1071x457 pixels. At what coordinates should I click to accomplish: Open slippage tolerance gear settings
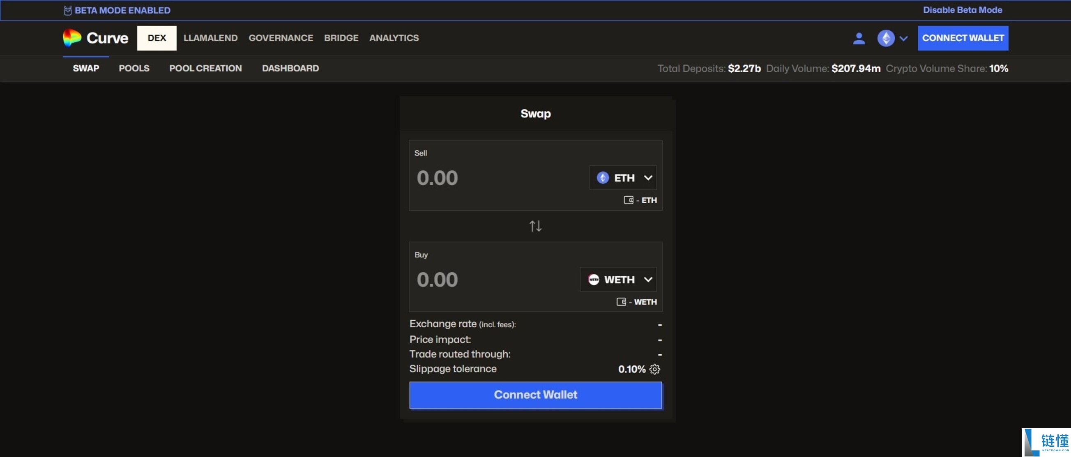pyautogui.click(x=654, y=369)
